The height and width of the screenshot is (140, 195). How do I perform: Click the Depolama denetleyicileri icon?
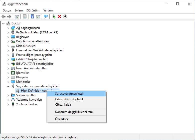13,41
